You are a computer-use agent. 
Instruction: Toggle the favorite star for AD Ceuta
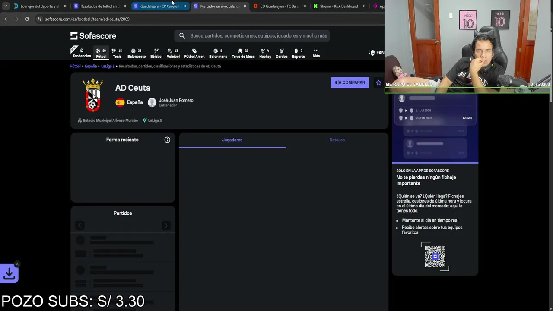(378, 83)
